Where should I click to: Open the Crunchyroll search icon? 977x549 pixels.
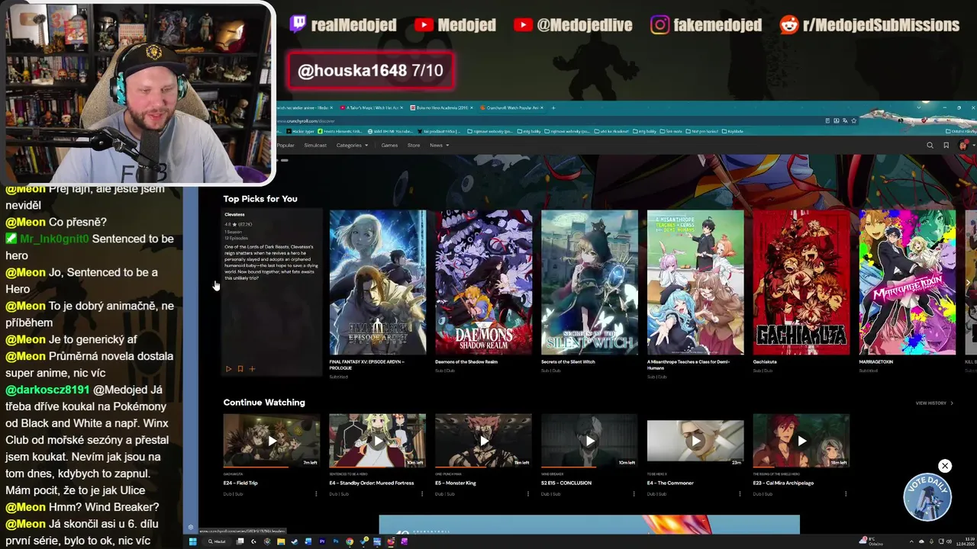[930, 145]
